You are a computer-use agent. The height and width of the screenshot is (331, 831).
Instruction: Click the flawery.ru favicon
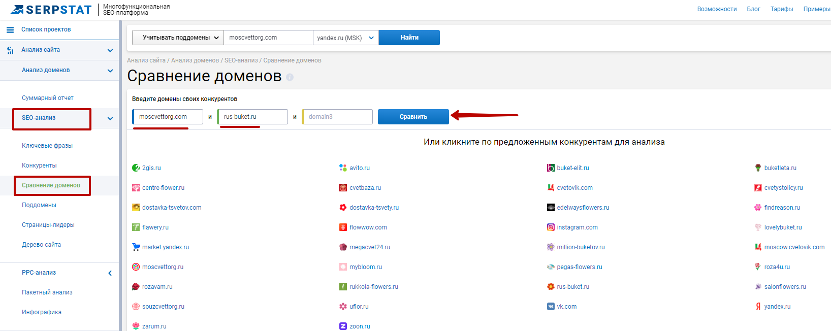136,227
